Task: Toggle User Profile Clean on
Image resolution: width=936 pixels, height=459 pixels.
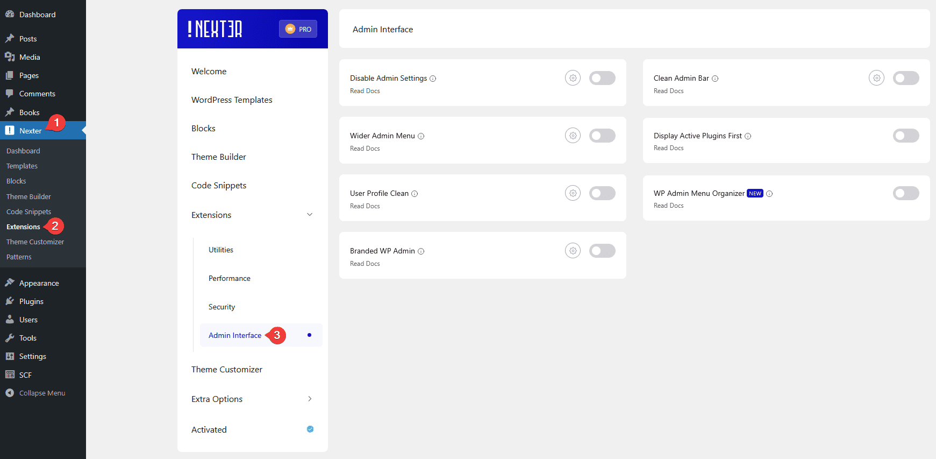Action: pyautogui.click(x=602, y=193)
